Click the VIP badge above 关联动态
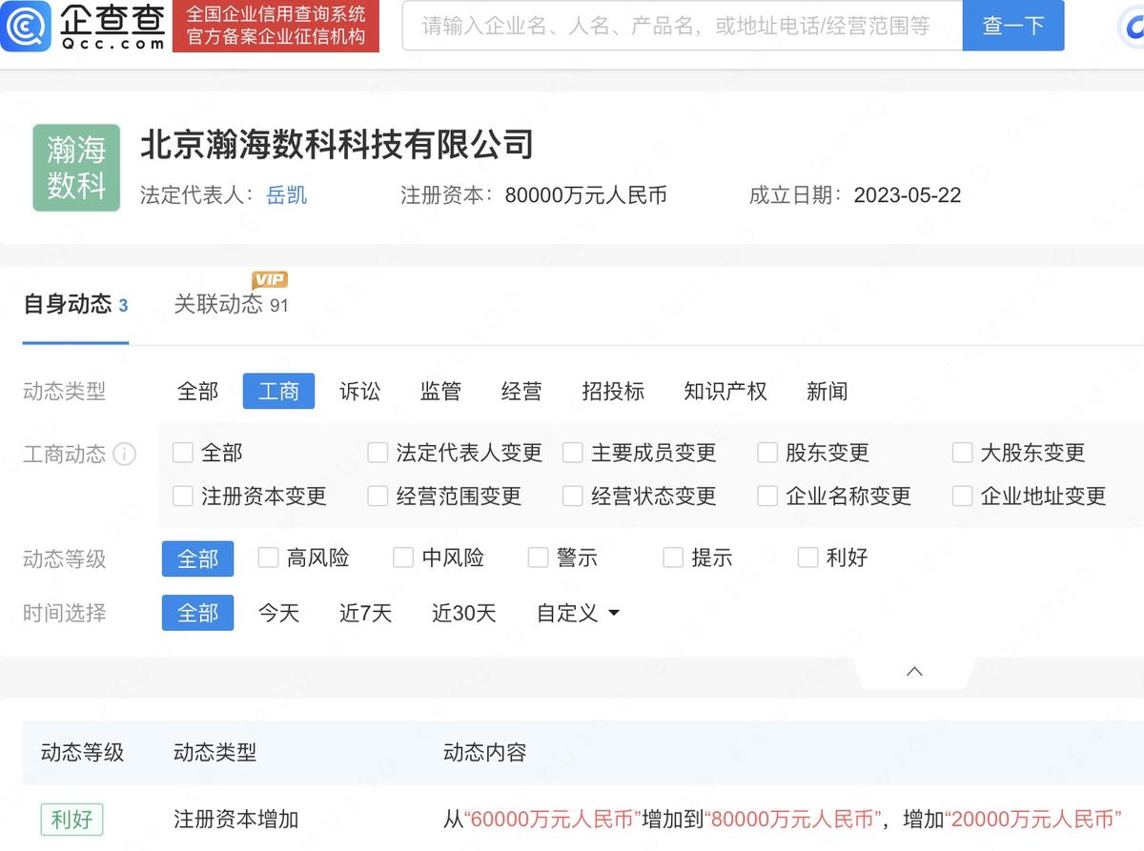Screen dimensions: 1144x851 tap(270, 279)
